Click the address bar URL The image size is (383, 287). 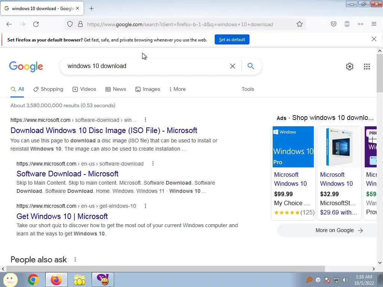180,24
